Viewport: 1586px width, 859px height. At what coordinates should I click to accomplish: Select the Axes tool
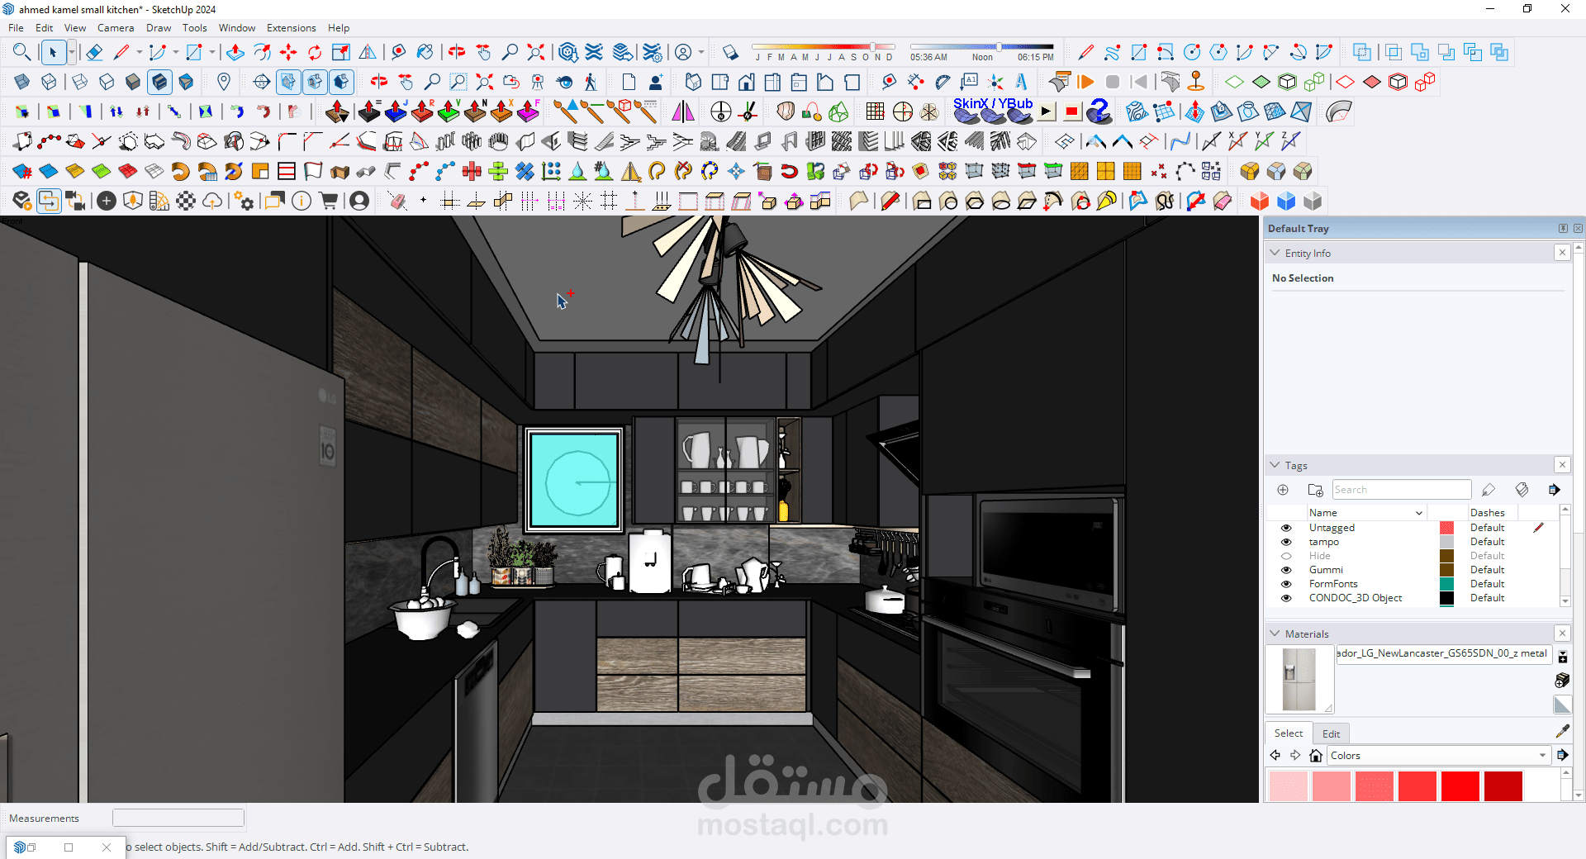(995, 82)
